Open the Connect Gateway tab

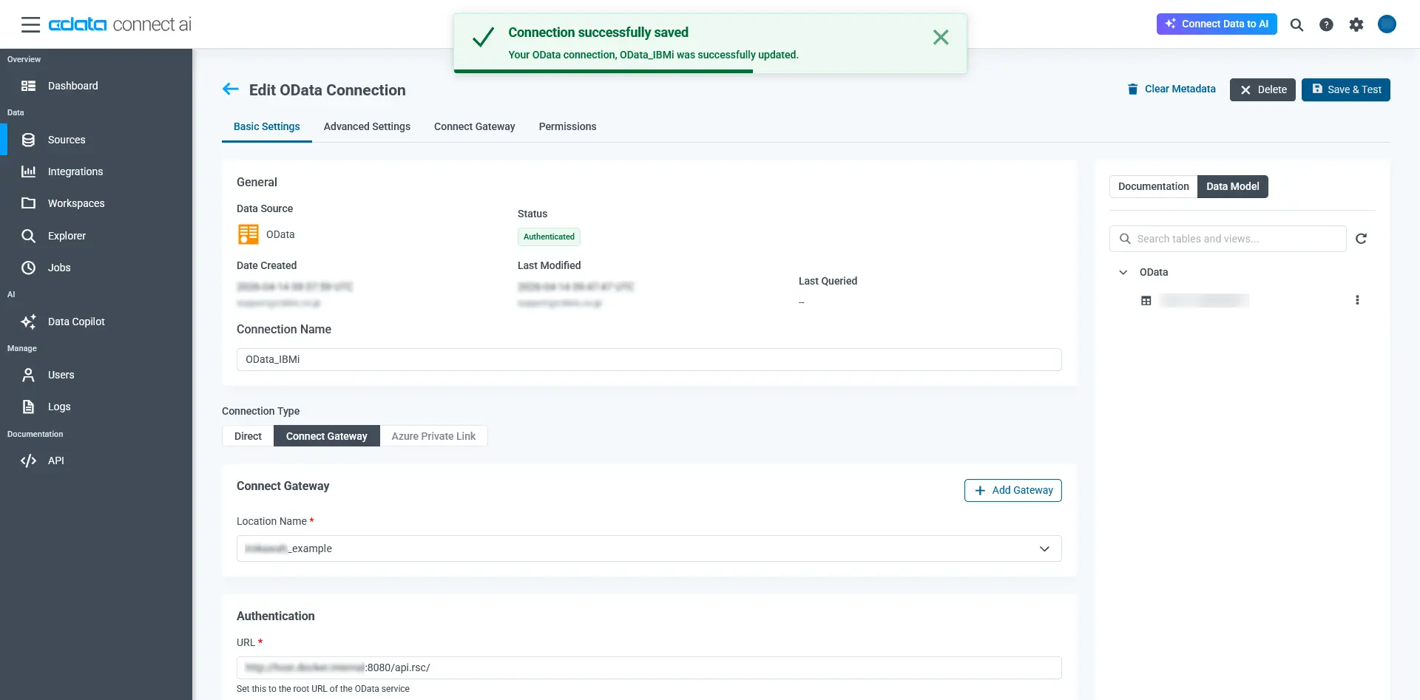(x=474, y=126)
